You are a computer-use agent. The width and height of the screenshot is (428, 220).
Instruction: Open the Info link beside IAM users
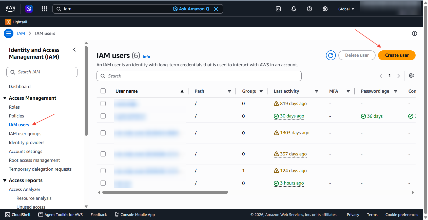(x=146, y=57)
